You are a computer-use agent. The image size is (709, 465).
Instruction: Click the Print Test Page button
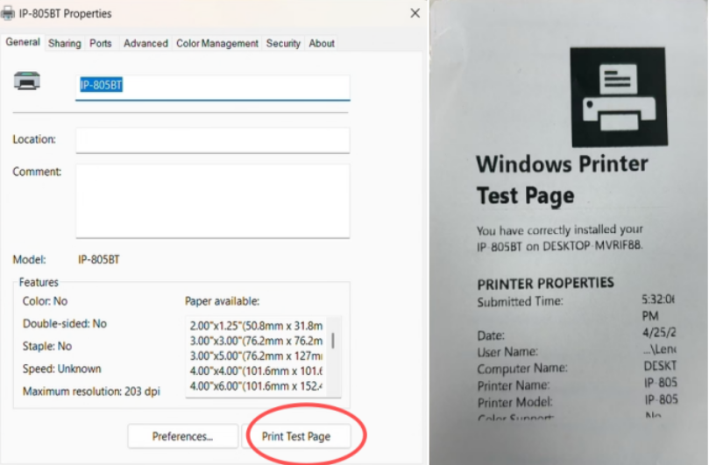coord(296,436)
